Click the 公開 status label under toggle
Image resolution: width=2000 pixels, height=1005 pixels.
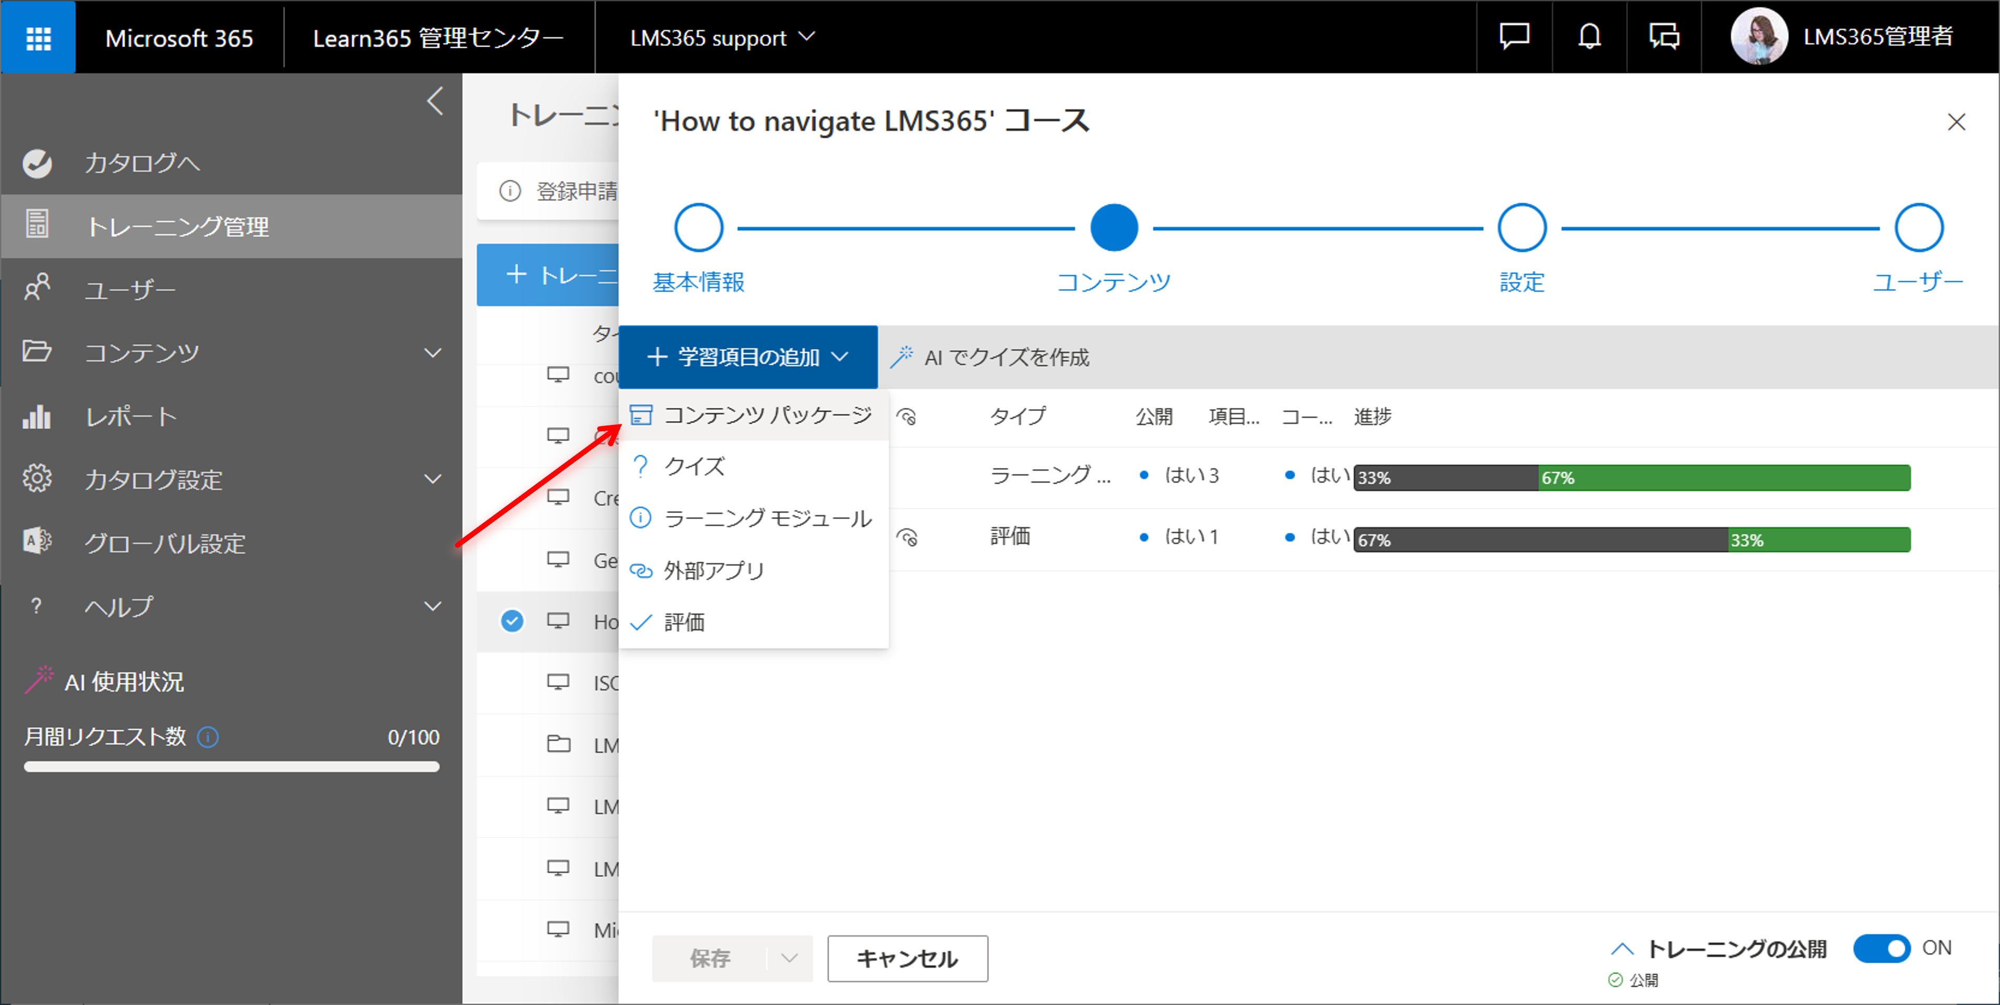point(1643,980)
